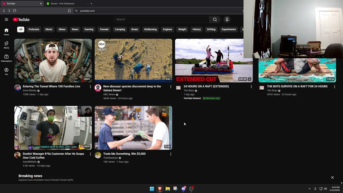The image size is (343, 193).
Task: Go to Home in sidebar
Action: tap(6, 32)
